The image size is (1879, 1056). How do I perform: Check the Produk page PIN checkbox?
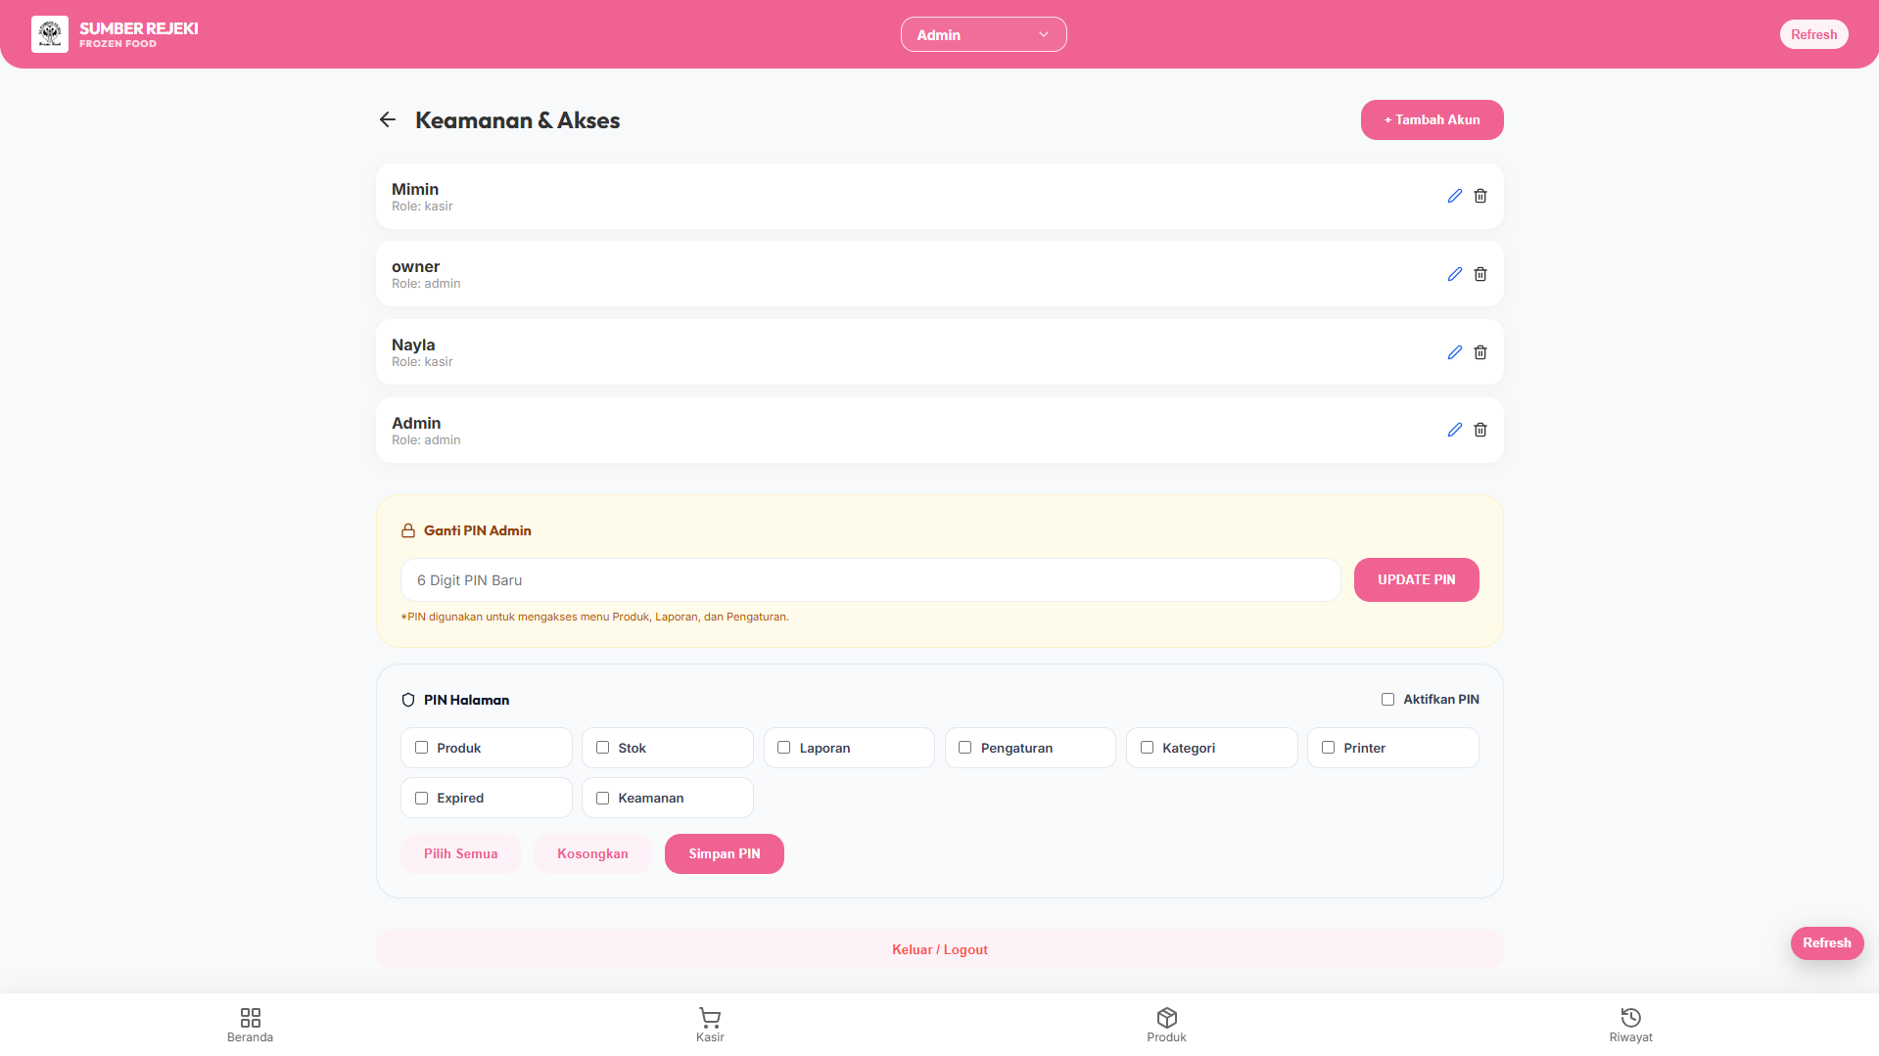click(421, 747)
